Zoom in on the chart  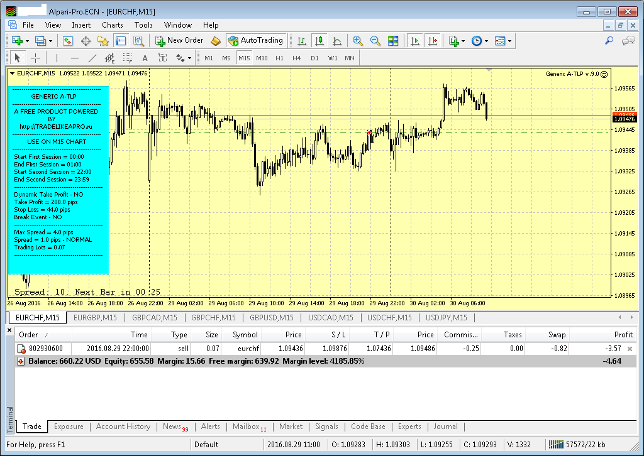[357, 41]
